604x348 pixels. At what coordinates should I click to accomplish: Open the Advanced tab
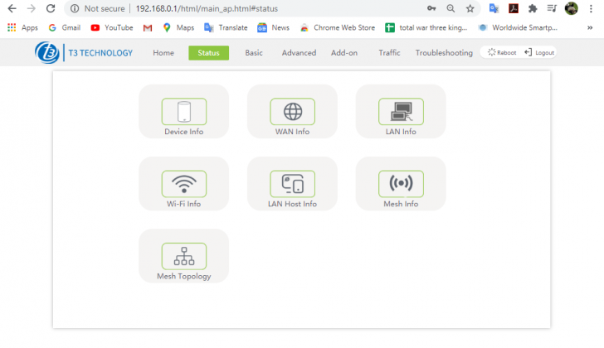299,53
